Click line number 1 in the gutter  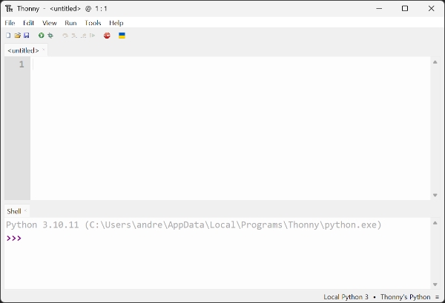pos(22,64)
